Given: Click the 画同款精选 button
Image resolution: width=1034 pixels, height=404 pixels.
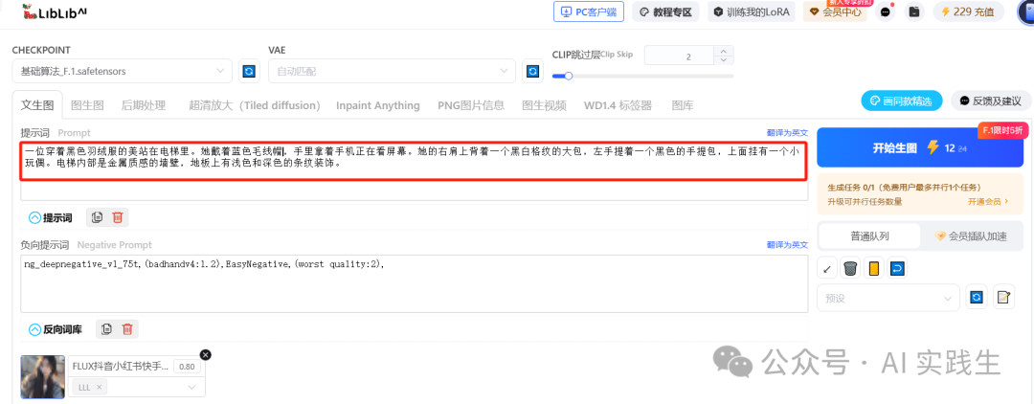Looking at the screenshot, I should (902, 101).
